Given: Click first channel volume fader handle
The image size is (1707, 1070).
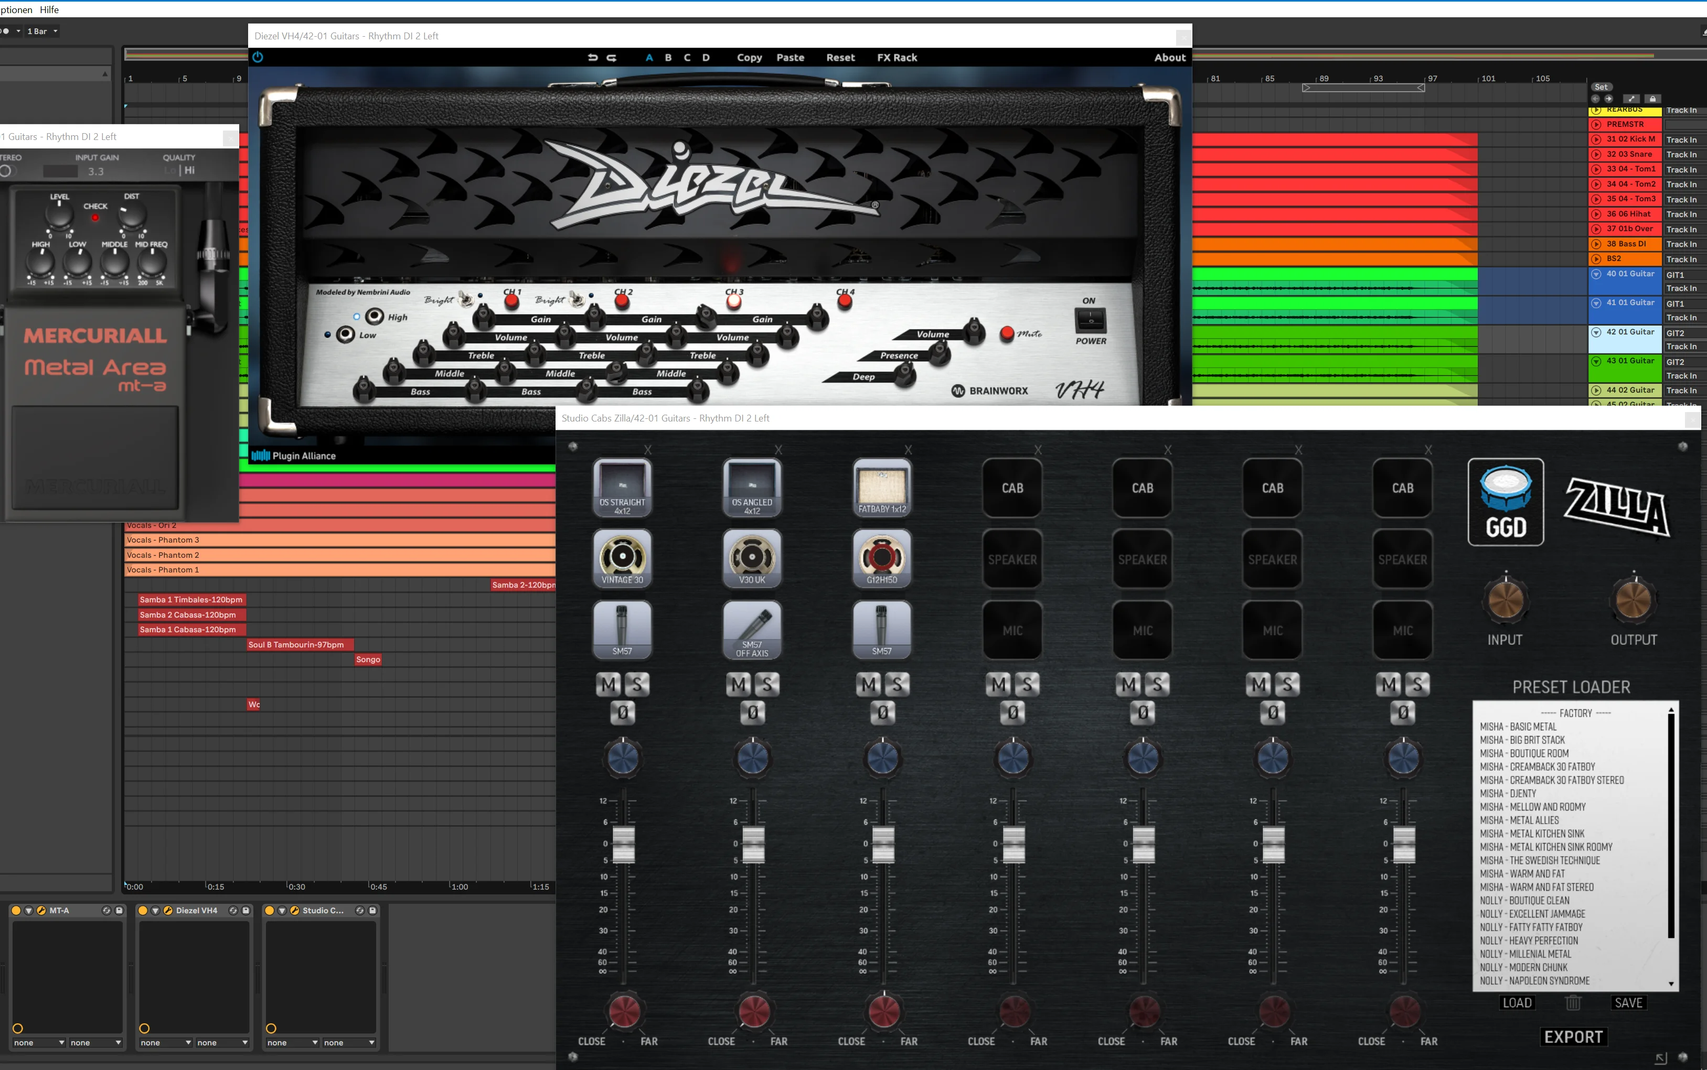Looking at the screenshot, I should 623,844.
